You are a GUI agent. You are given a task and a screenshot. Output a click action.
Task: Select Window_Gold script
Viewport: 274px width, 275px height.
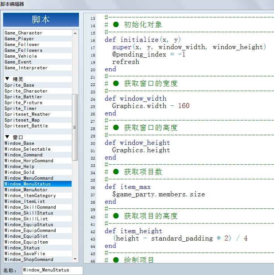click(38, 172)
